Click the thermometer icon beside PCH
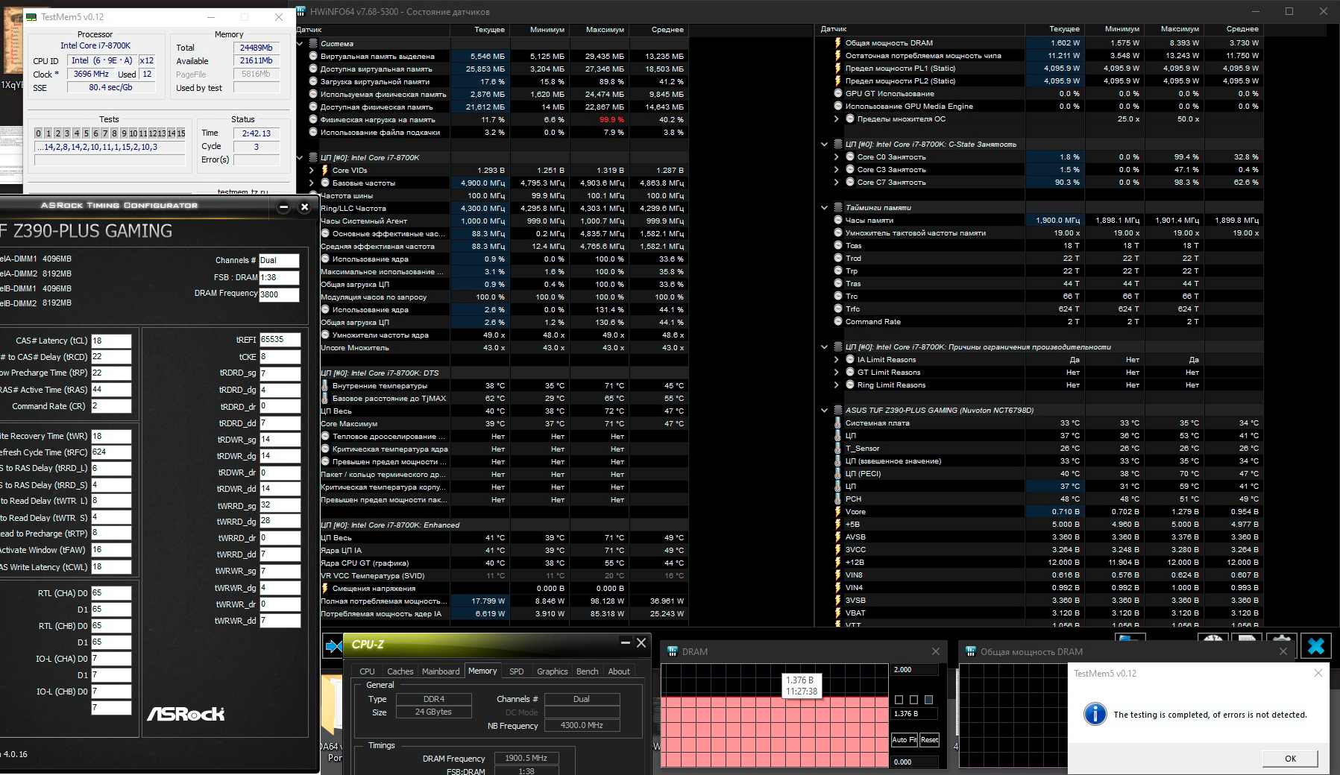This screenshot has height=775, width=1340. click(x=837, y=499)
